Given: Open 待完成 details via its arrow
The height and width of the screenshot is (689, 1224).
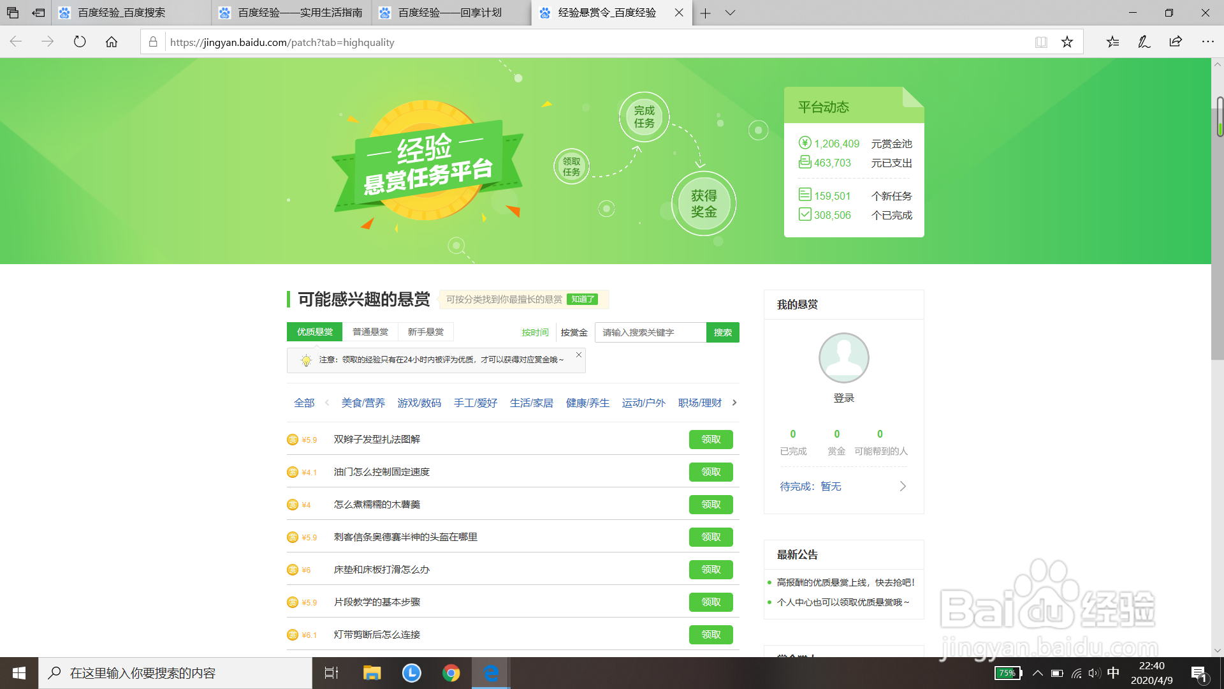Looking at the screenshot, I should pyautogui.click(x=903, y=486).
